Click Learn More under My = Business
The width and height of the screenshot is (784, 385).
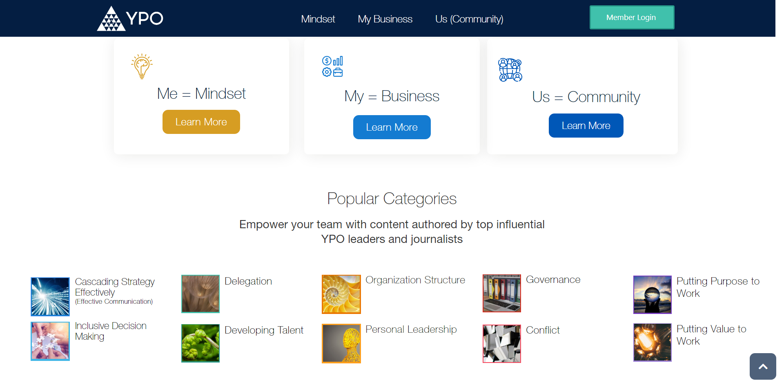392,127
